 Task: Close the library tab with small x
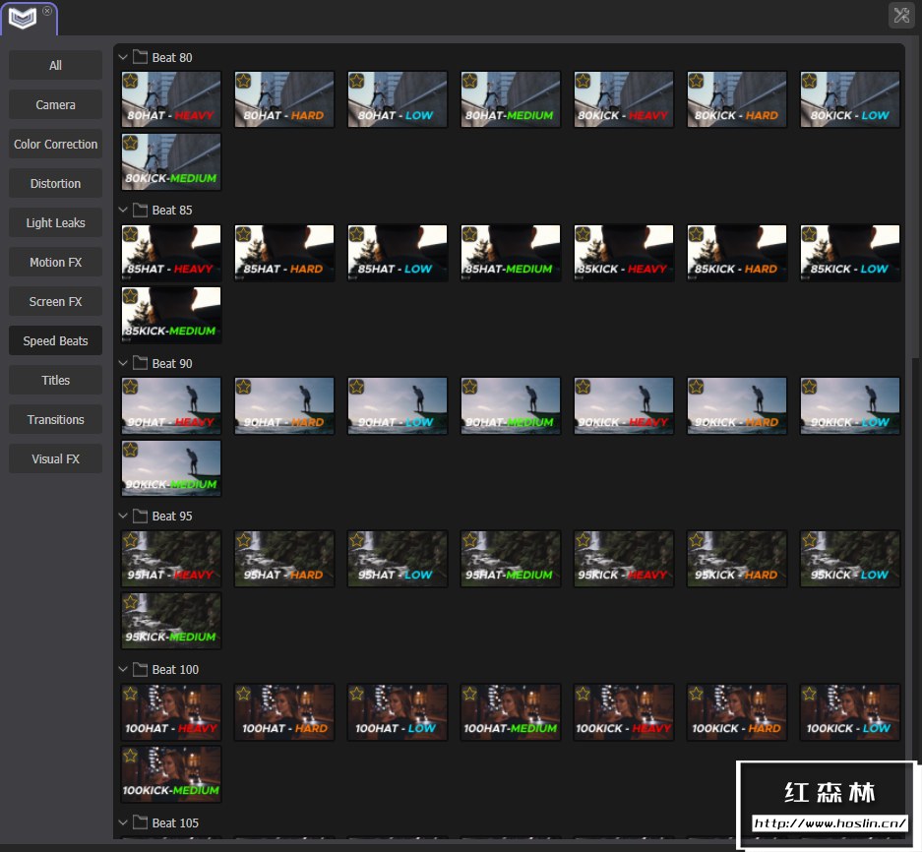click(x=47, y=11)
